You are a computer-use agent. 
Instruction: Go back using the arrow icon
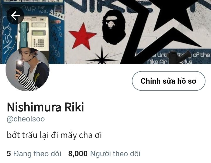(15, 16)
